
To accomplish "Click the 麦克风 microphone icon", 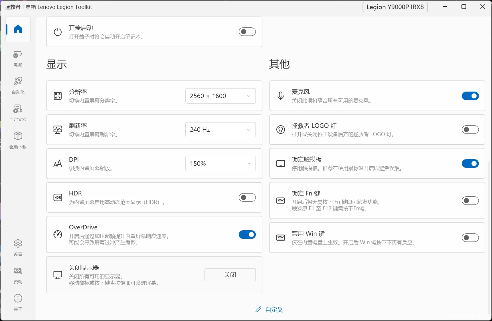I will (281, 96).
